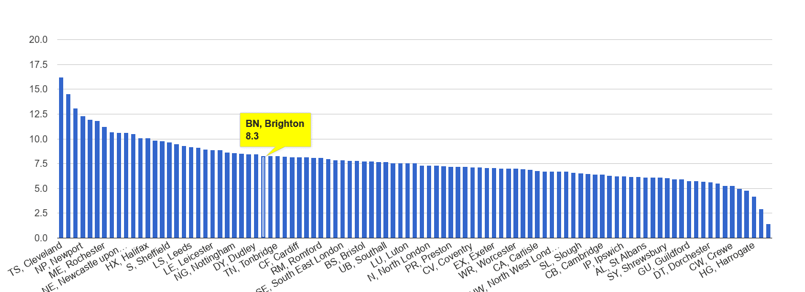The height and width of the screenshot is (292, 805).
Task: Click the 'N, North London' axis label
Action: click(x=398, y=263)
